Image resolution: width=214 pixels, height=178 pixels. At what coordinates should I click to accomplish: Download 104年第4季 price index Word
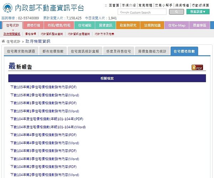point(45,143)
